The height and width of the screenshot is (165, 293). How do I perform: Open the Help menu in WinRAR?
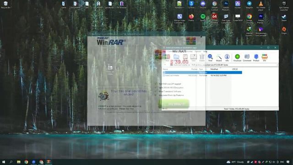point(205,51)
